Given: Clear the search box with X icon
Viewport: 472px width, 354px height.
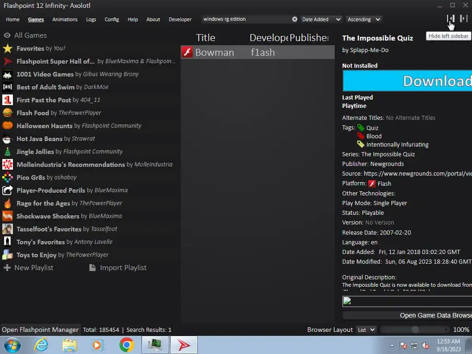Looking at the screenshot, I should pyautogui.click(x=295, y=19).
